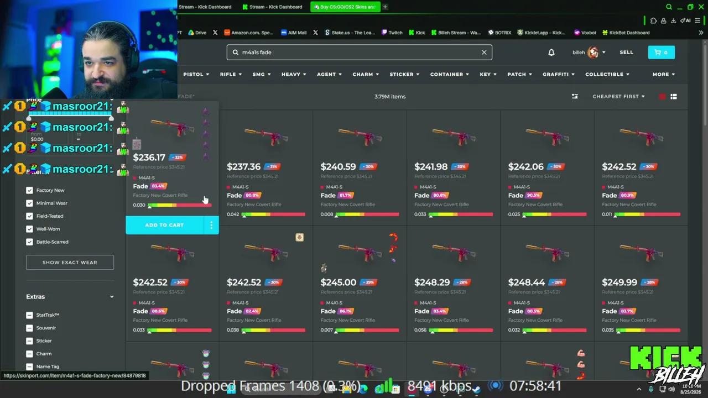Enable the Souvenir extras filter
This screenshot has height=398, width=708.
29,328
